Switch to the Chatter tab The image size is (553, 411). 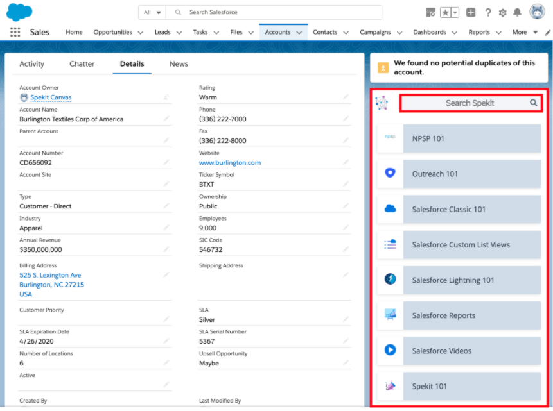pos(82,63)
